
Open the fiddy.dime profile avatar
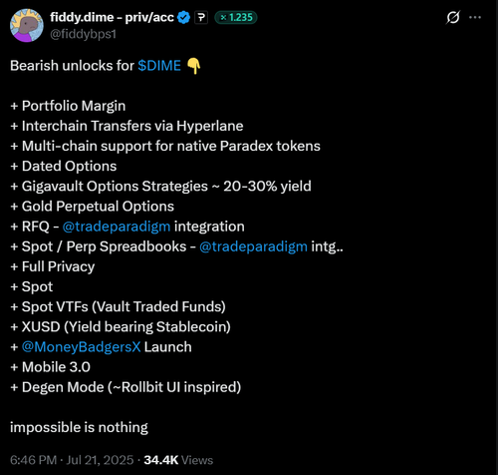click(x=27, y=26)
